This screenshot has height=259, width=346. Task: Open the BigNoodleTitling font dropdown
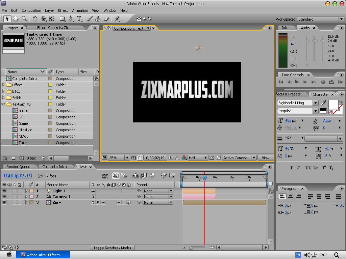pos(316,103)
